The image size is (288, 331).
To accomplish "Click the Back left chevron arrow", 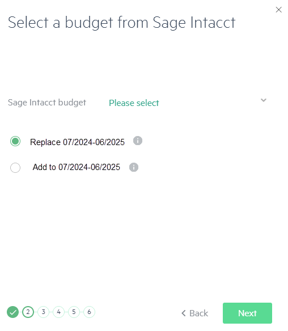I will [x=184, y=313].
